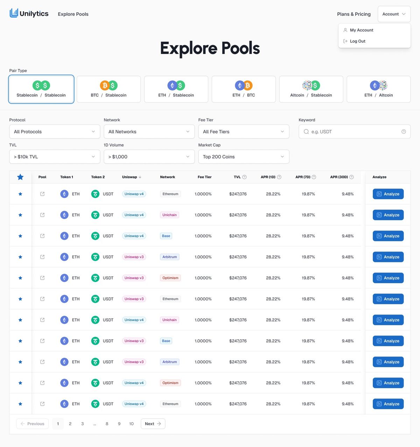Open pool link for Ethereum Uniswap v3 row
420x447 pixels.
pyautogui.click(x=42, y=299)
